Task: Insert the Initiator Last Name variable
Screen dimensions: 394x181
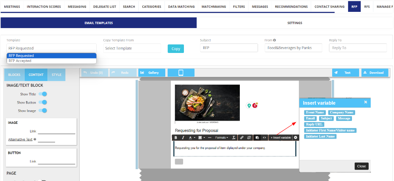Action: click(x=320, y=136)
